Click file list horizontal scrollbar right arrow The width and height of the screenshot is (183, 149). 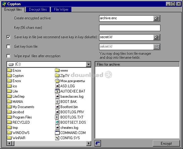89,143
